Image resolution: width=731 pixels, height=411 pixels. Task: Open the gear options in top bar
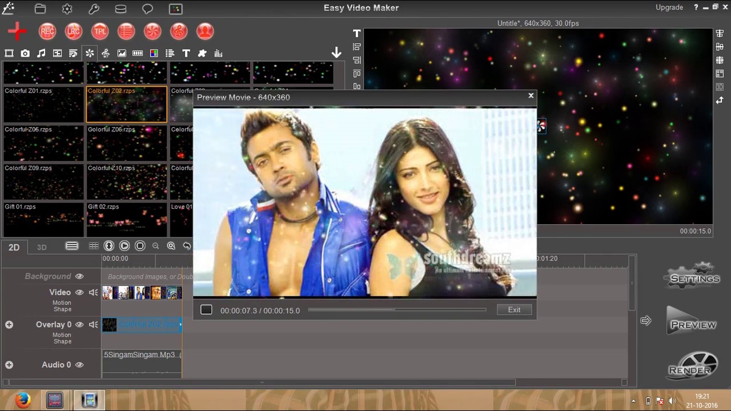(x=67, y=9)
